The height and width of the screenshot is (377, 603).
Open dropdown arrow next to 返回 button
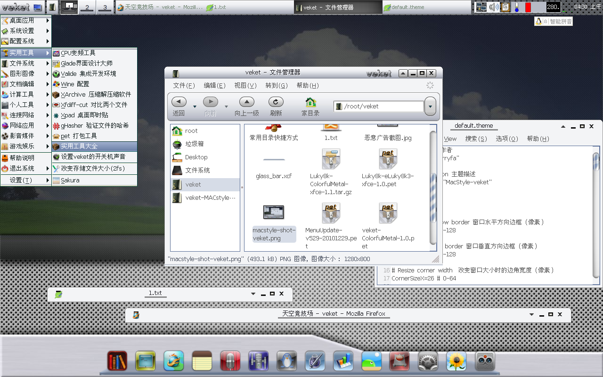195,107
